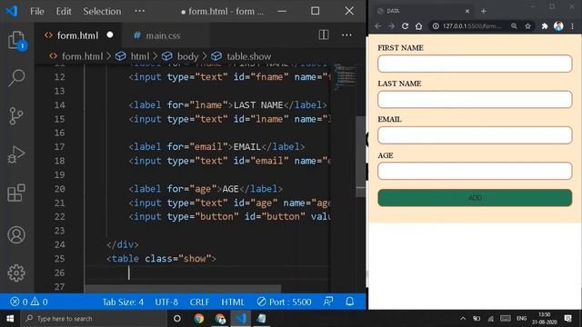Screen dimensions: 582x327
Task: Open the Windows Start menu
Action: 10,319
